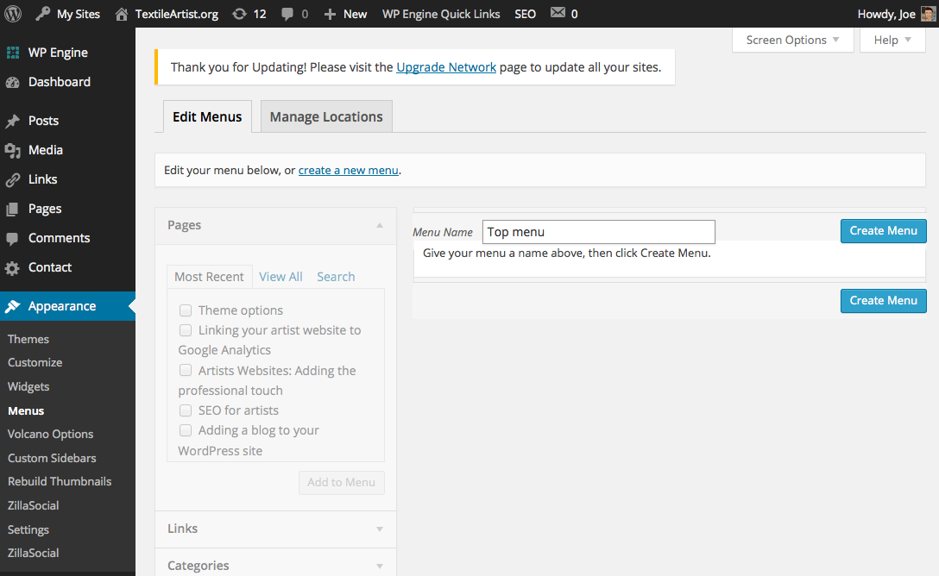Click the Dashboard gauge icon

pyautogui.click(x=13, y=83)
